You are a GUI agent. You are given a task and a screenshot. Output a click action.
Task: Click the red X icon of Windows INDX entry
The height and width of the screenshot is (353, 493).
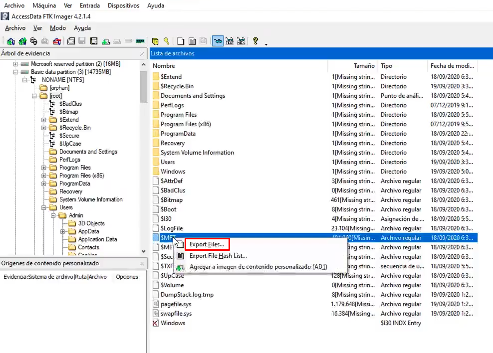(x=155, y=323)
